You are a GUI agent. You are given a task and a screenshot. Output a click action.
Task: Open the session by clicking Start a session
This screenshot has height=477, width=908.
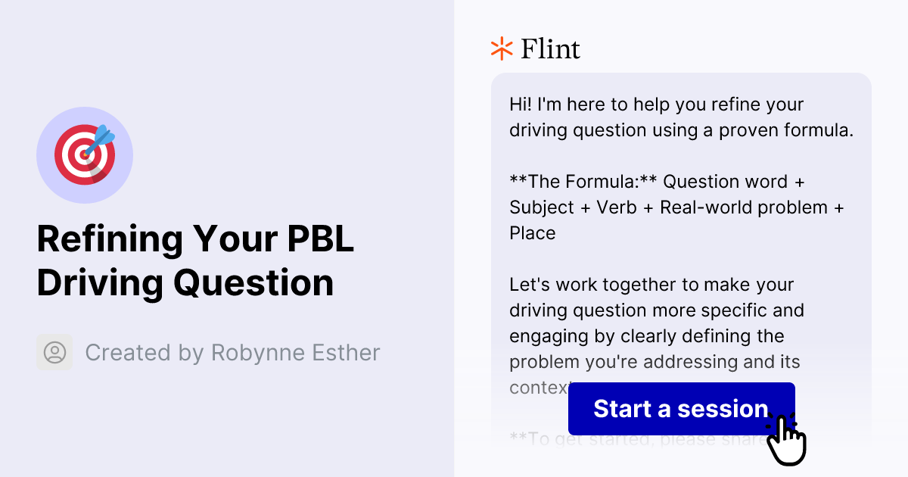[680, 409]
